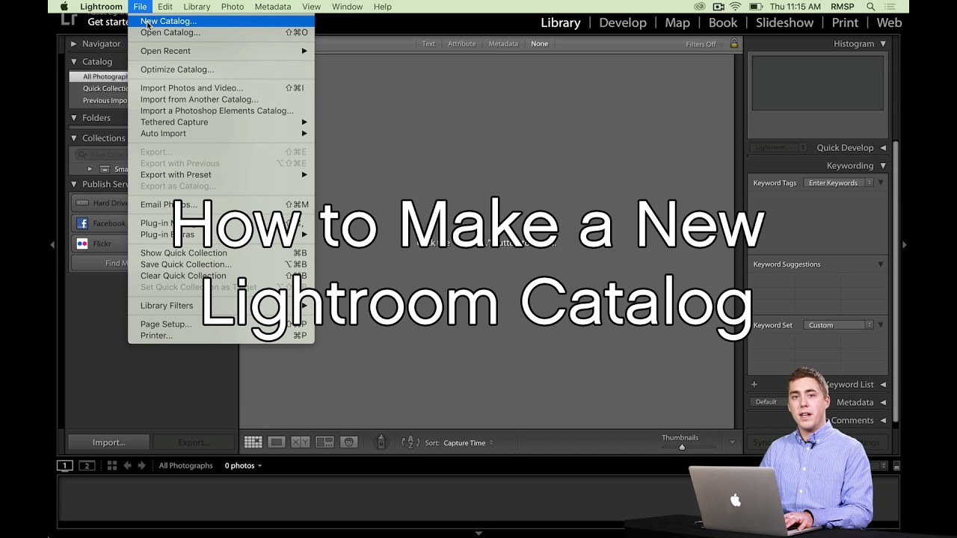Choose New Catalog menu item
The image size is (957, 538).
(221, 21)
